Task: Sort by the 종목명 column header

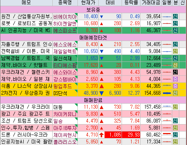Action: 65,3
